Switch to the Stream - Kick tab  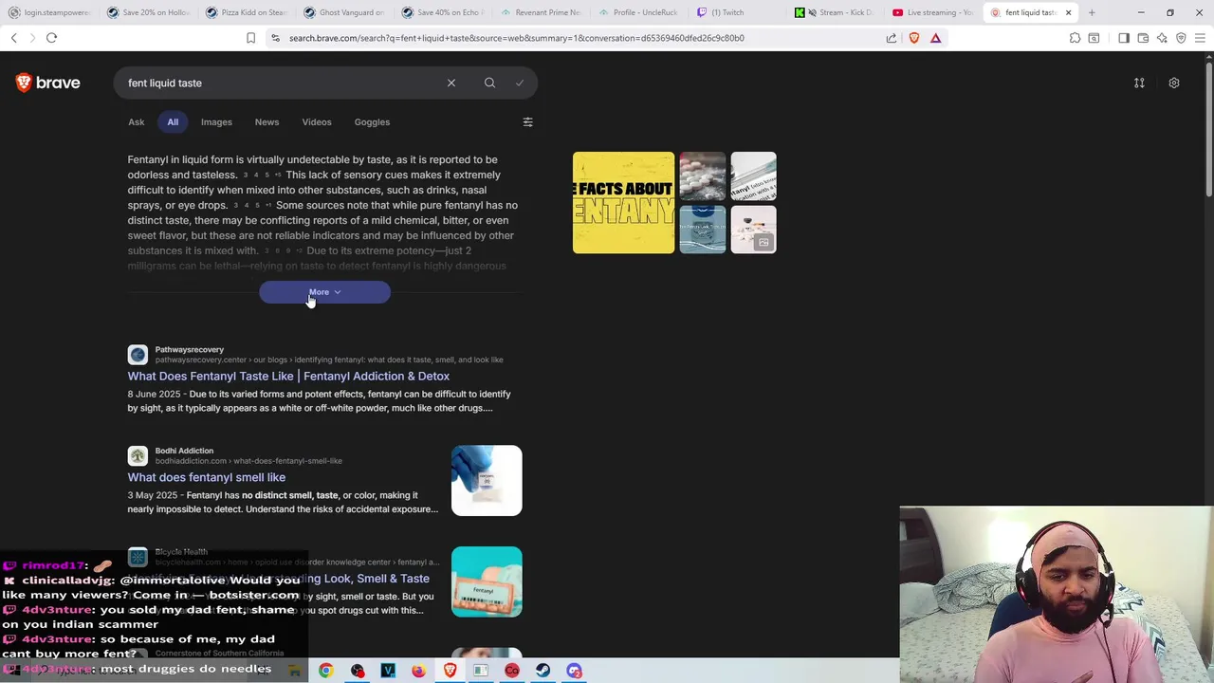click(835, 12)
